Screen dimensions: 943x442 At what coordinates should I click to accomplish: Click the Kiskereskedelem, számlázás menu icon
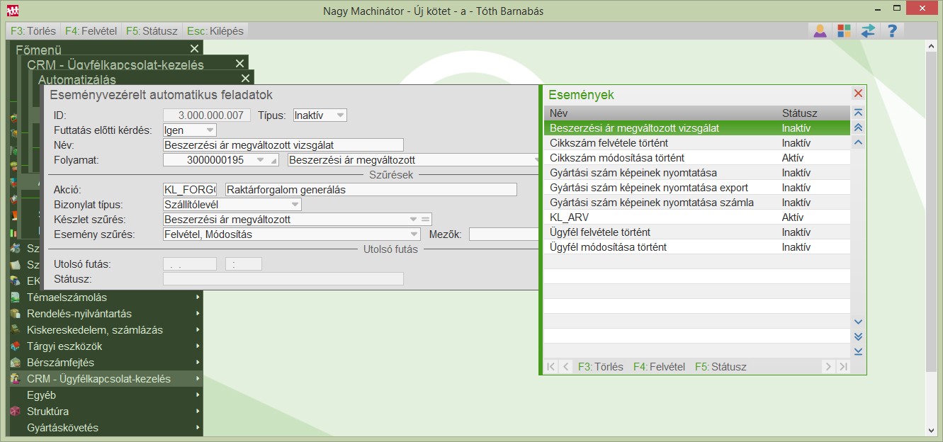[x=16, y=330]
